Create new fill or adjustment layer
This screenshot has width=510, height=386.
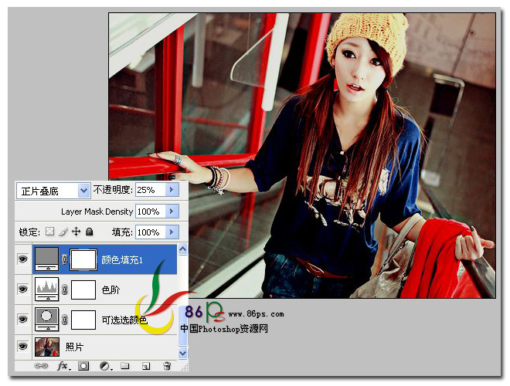105,366
